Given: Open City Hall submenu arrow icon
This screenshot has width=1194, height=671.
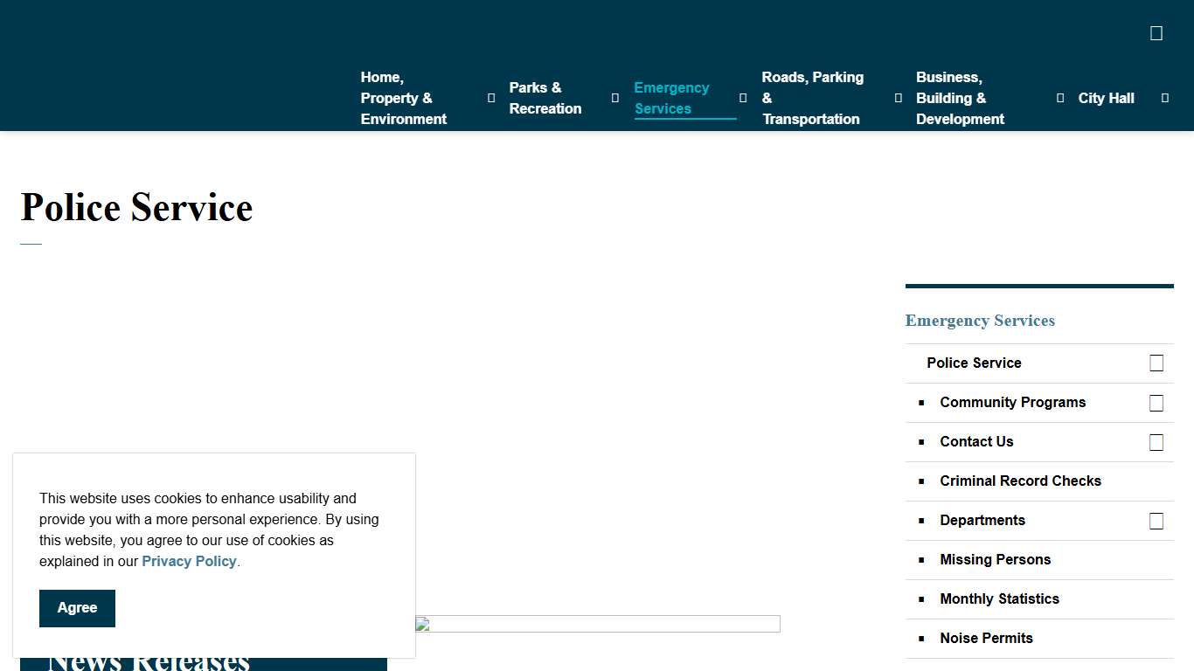Looking at the screenshot, I should (1164, 98).
